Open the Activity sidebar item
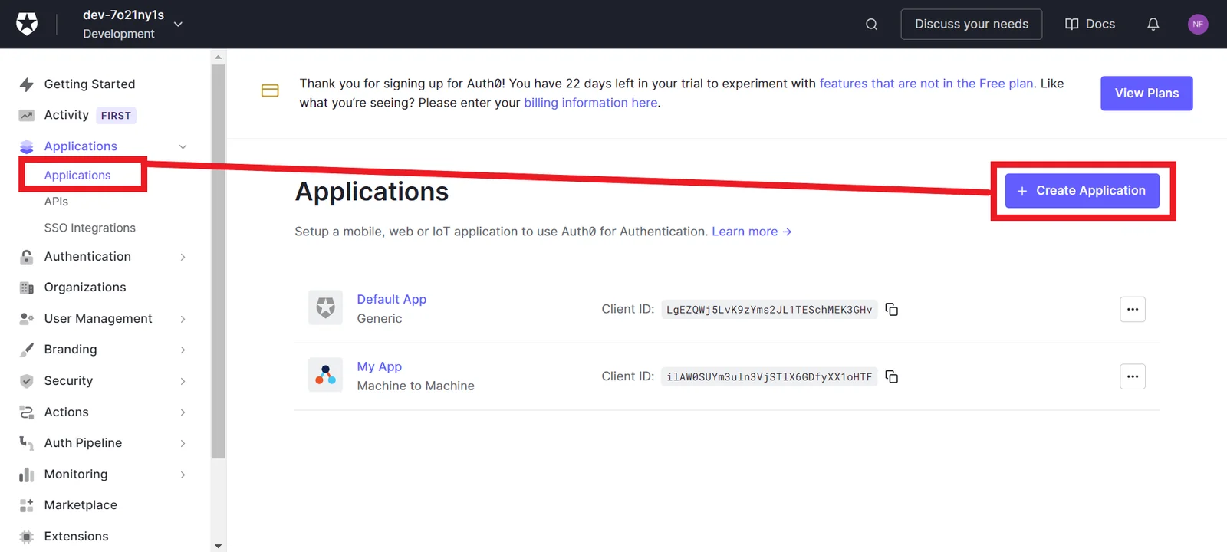Viewport: 1227px width, 552px height. (67, 115)
